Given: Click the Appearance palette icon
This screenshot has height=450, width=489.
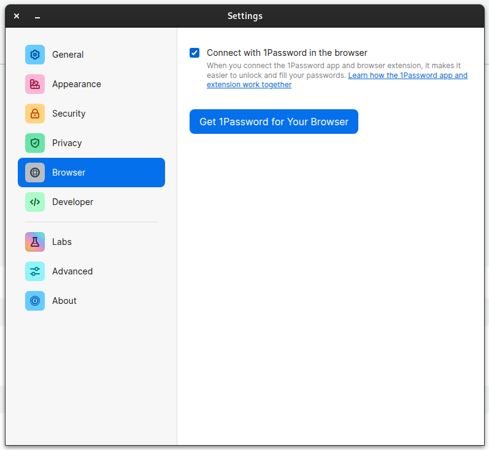Looking at the screenshot, I should (35, 84).
